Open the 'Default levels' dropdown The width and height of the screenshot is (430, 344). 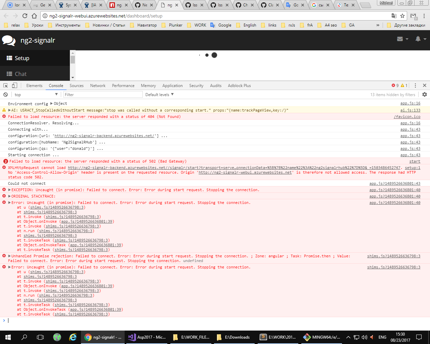click(159, 94)
